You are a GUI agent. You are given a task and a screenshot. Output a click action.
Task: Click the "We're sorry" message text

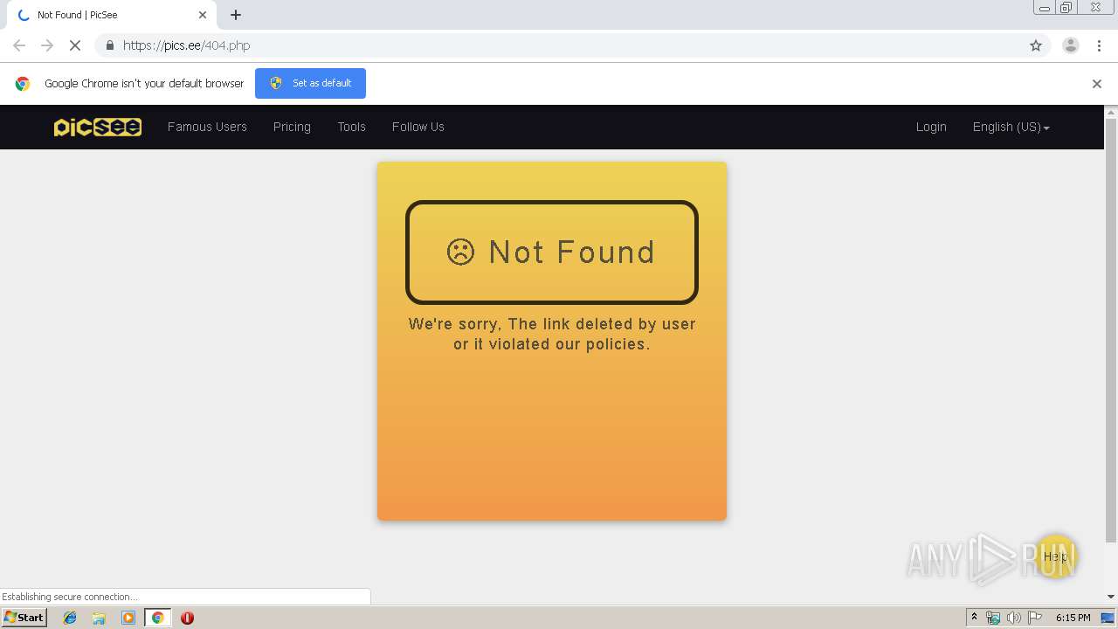(x=552, y=334)
